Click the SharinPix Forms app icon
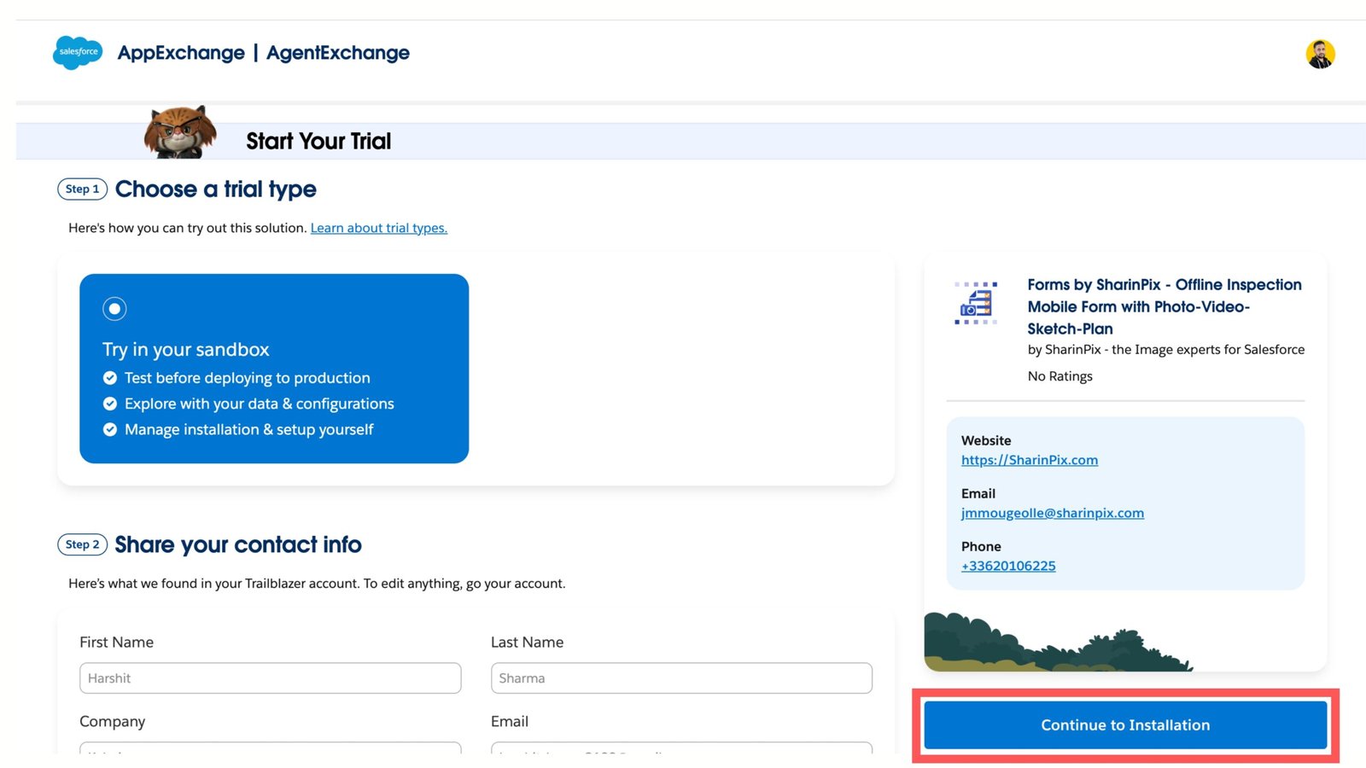The height and width of the screenshot is (768, 1366). coord(976,303)
